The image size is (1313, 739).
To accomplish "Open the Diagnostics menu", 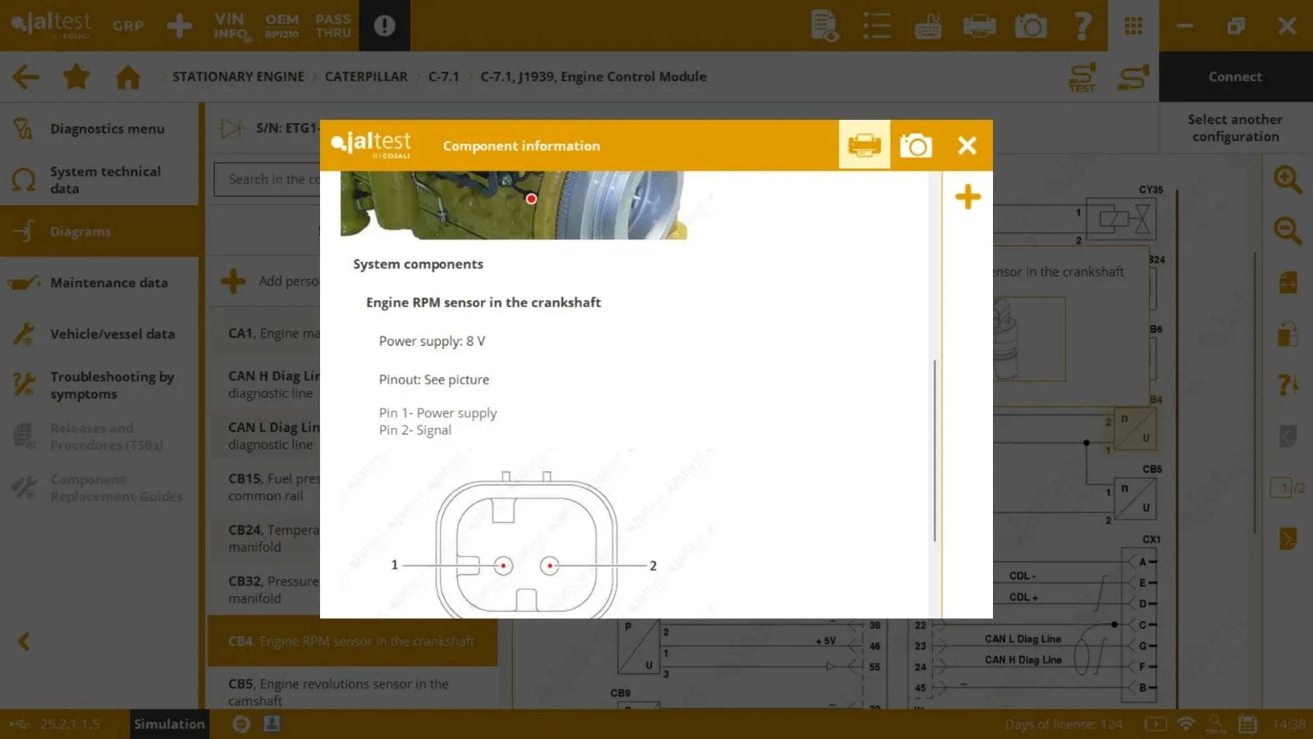I will tap(107, 129).
